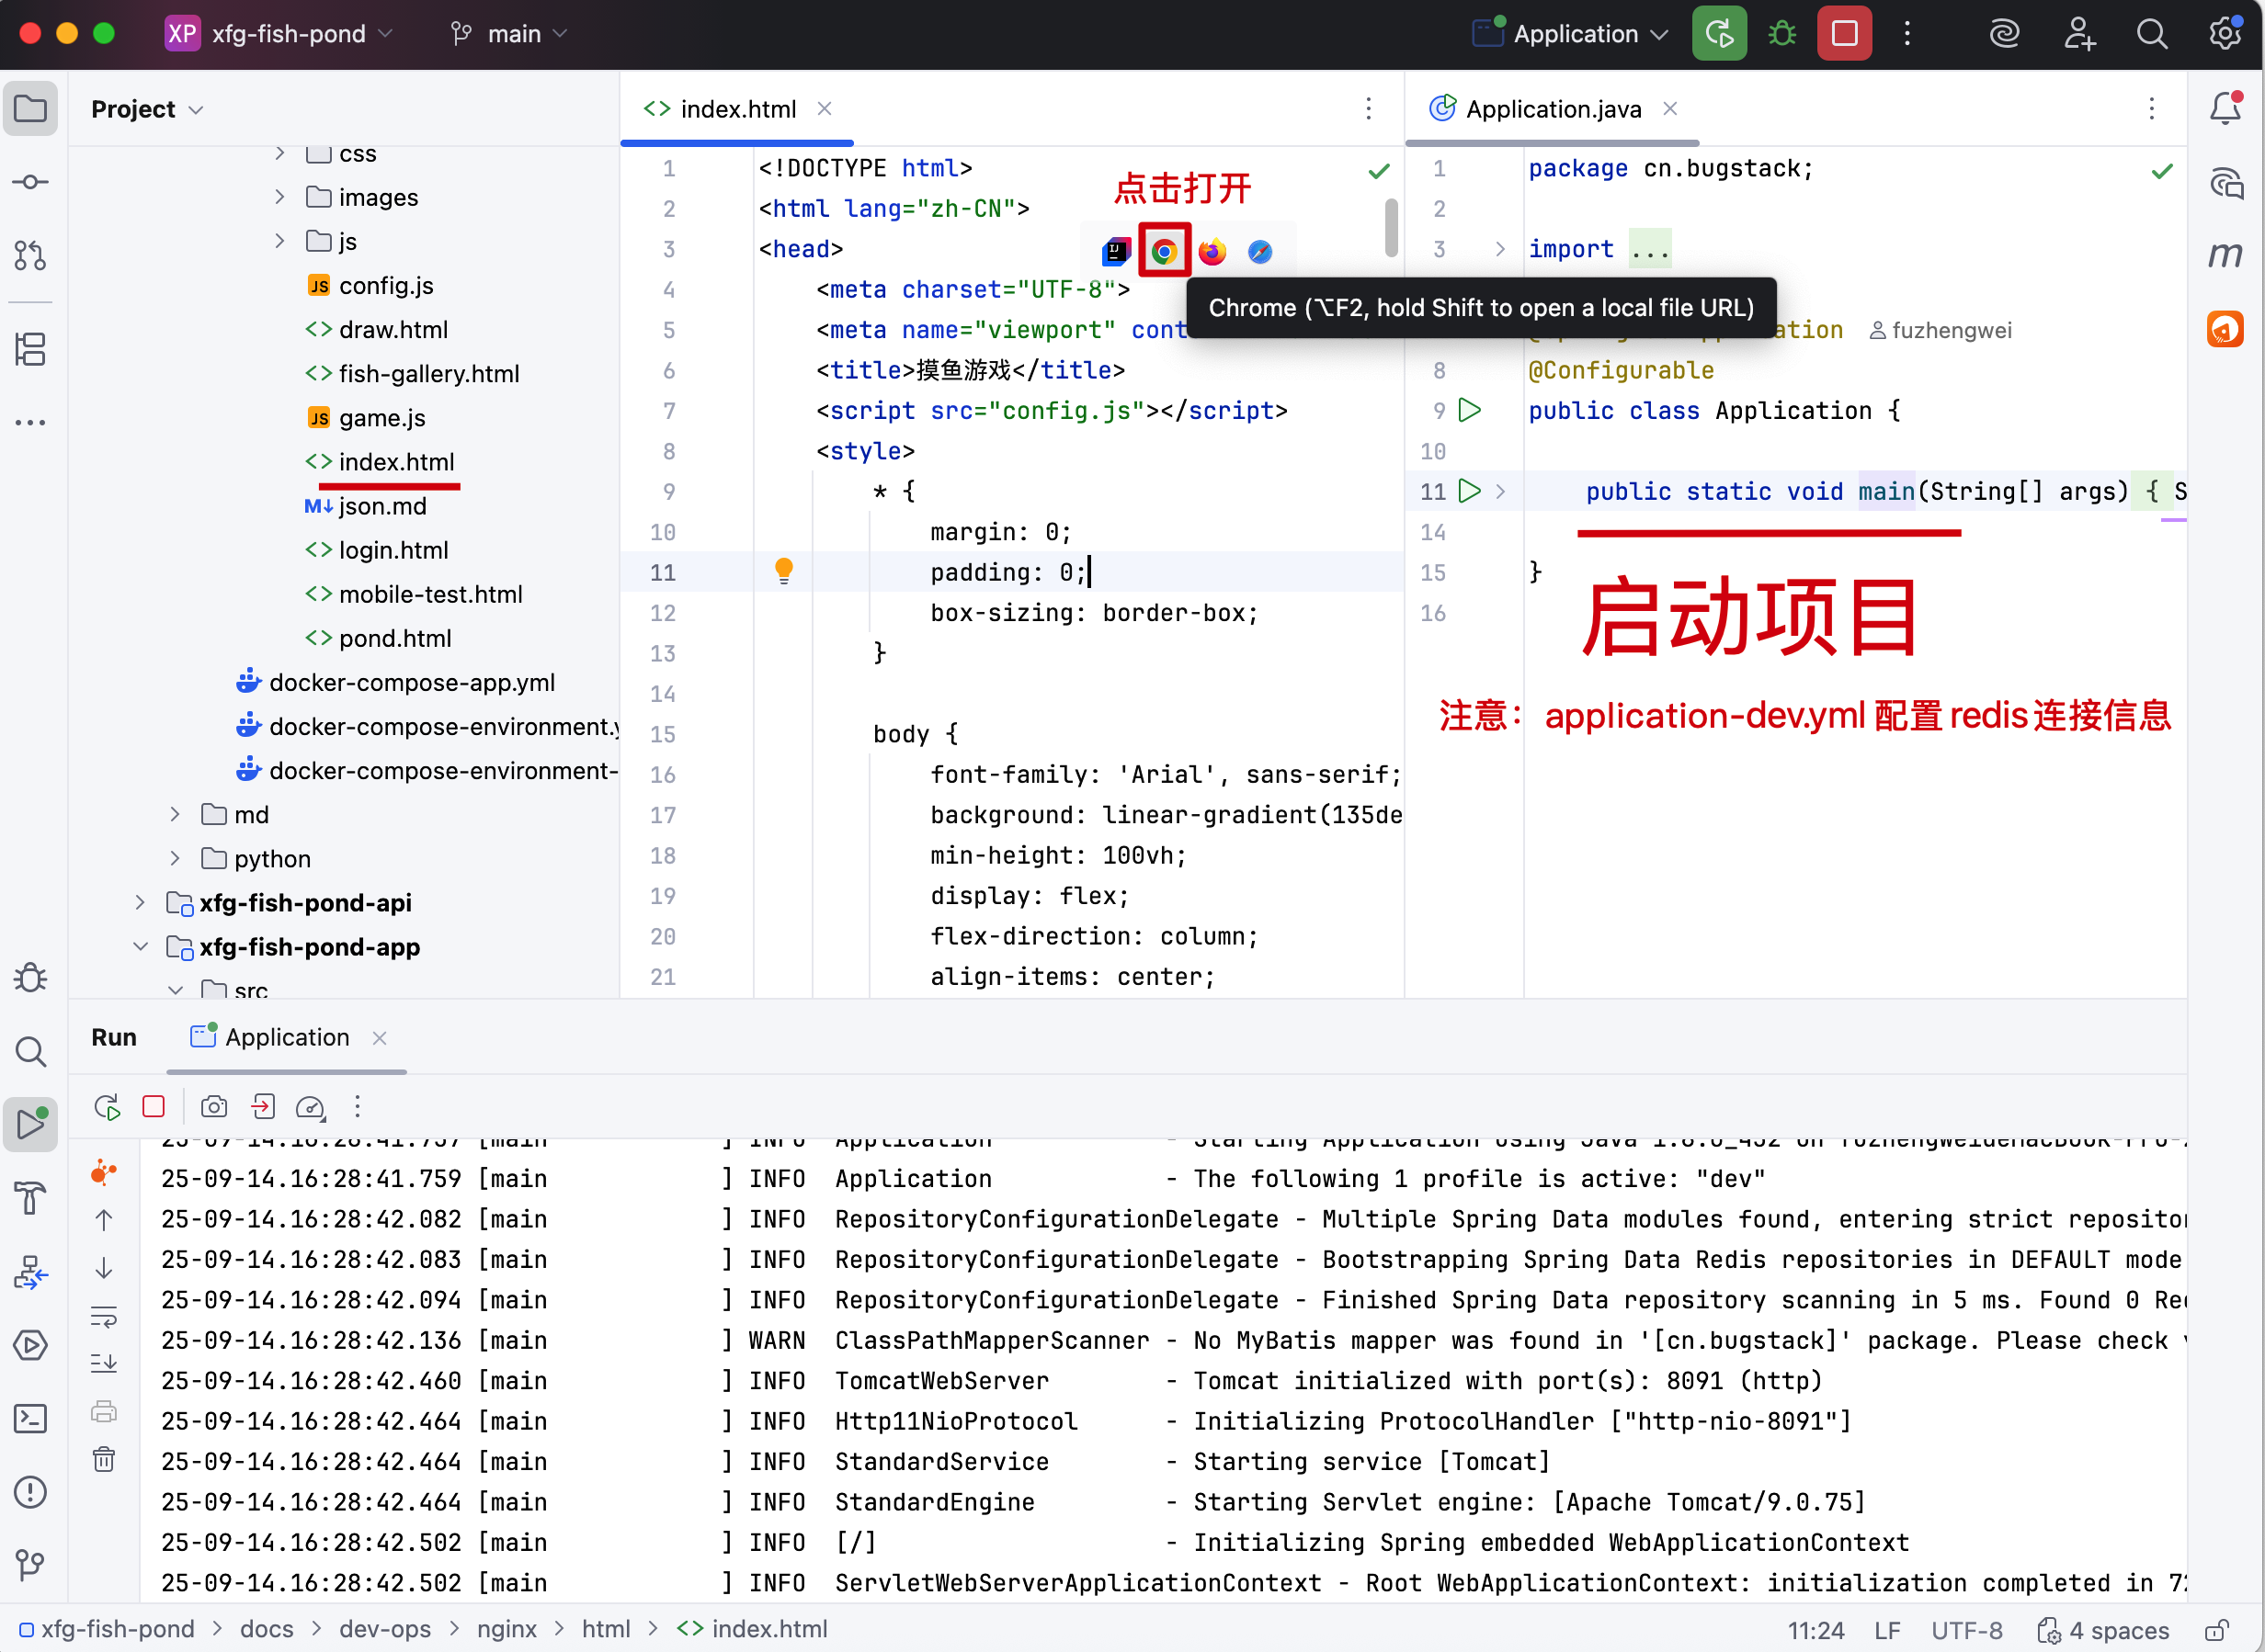
Task: Expand the md folder
Action: coord(175,814)
